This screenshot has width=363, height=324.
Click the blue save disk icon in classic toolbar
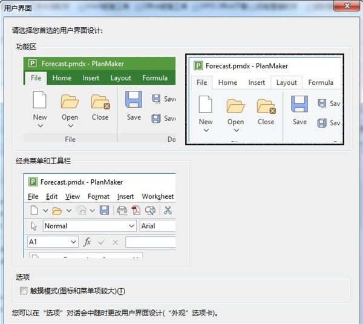(104, 210)
